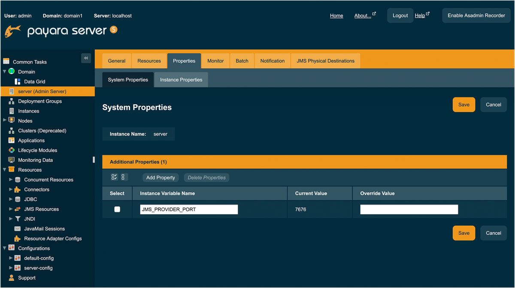
Task: Check the JMS_PROVIDER_PORT row checkbox
Action: pyautogui.click(x=117, y=209)
